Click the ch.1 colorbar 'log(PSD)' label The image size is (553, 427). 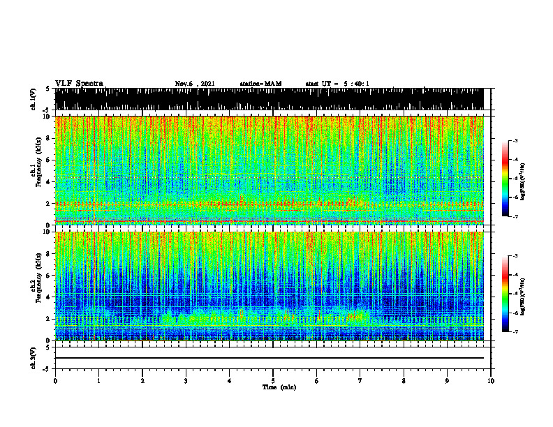tap(523, 182)
